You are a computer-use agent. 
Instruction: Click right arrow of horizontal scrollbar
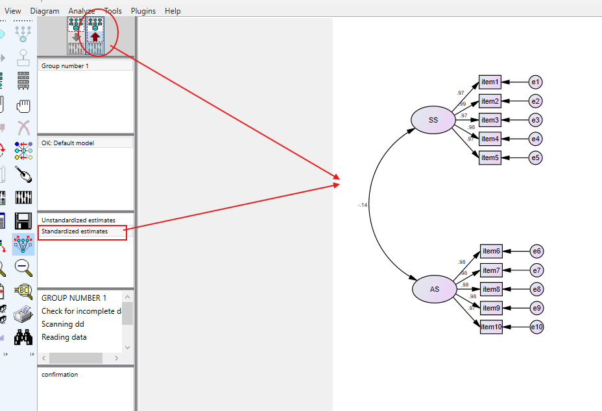(116, 358)
